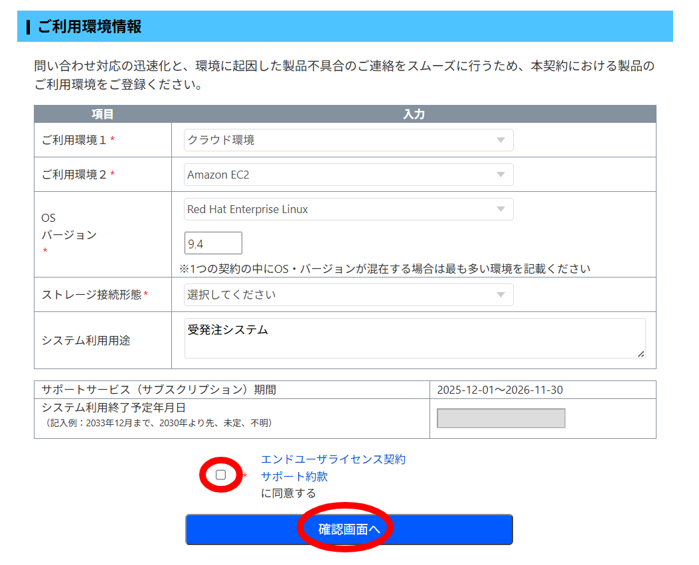699x565 pixels.
Task: Click the version input field containing 9.4
Action: [x=212, y=242]
